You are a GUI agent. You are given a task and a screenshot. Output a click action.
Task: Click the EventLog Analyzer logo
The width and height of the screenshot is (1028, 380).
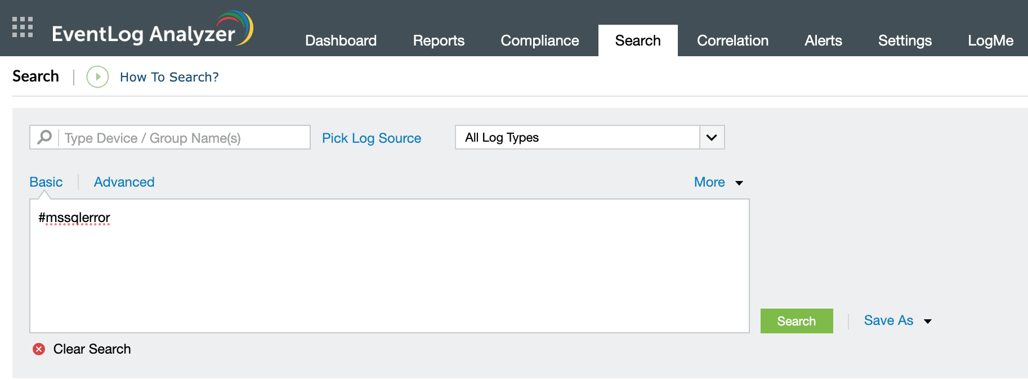[x=152, y=30]
